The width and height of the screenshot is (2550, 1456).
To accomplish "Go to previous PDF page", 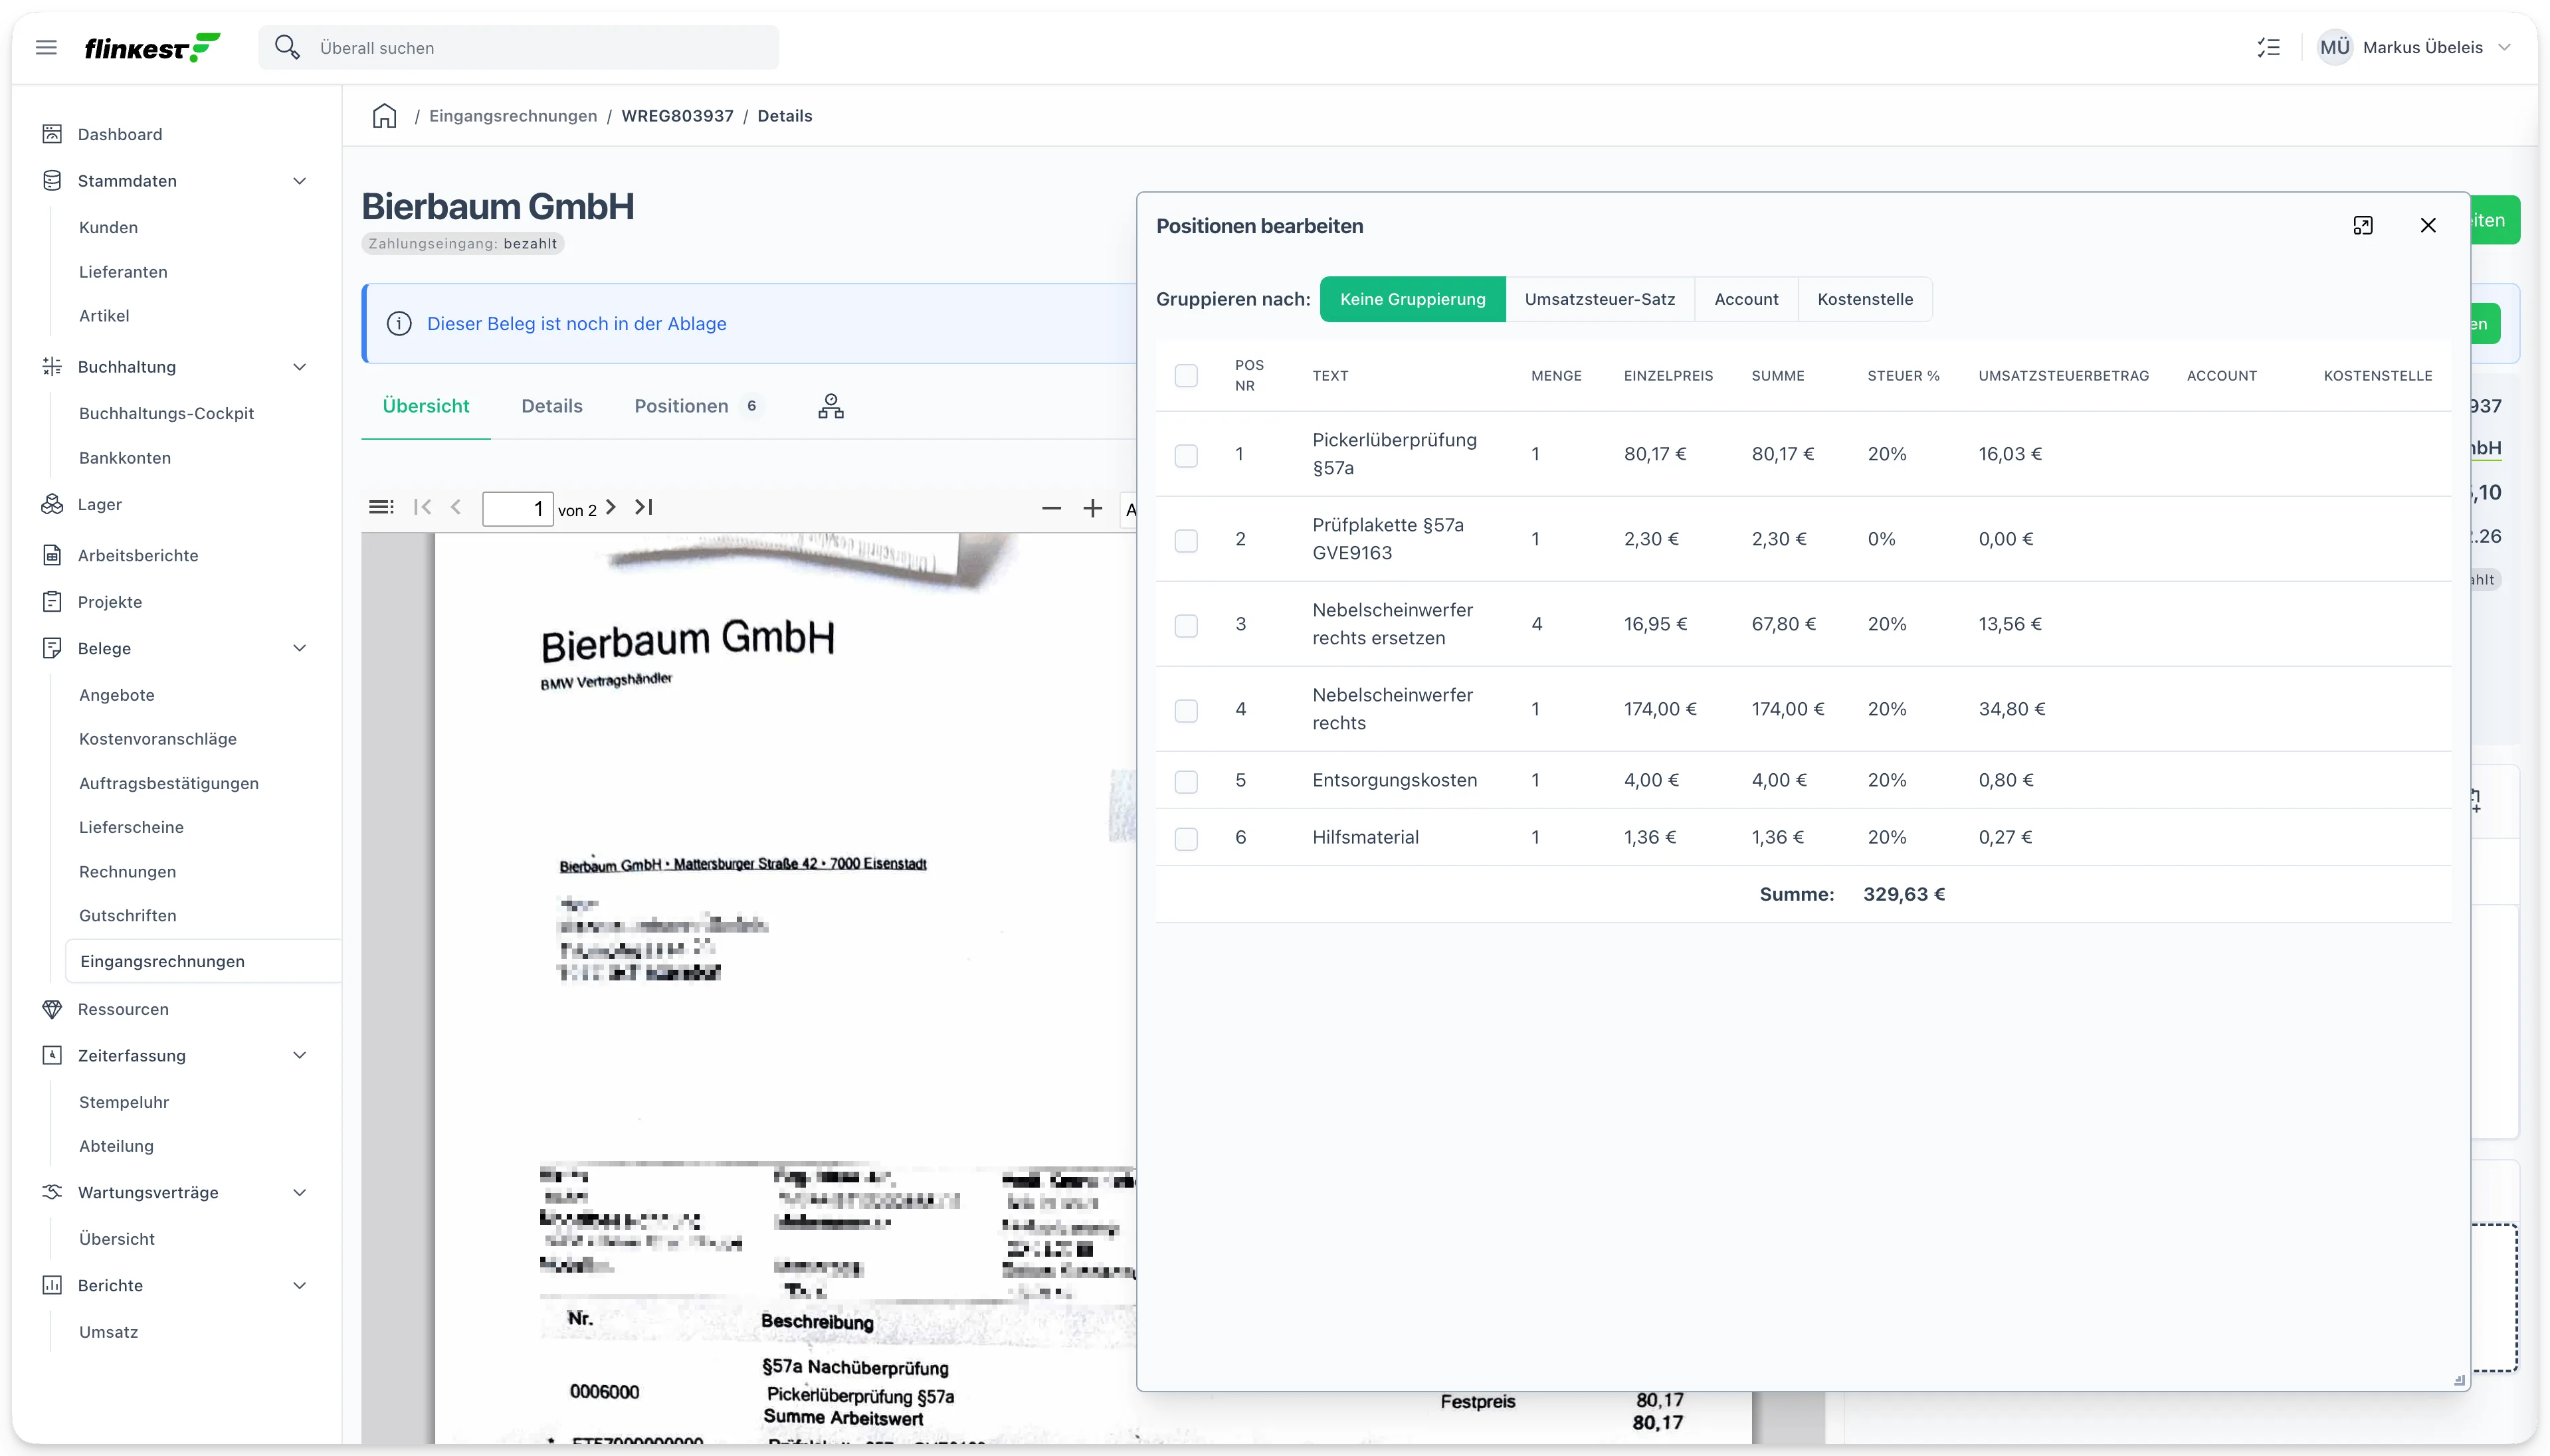I will [456, 507].
